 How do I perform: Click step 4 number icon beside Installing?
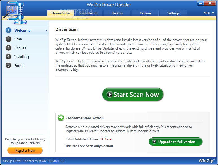tap(8, 57)
